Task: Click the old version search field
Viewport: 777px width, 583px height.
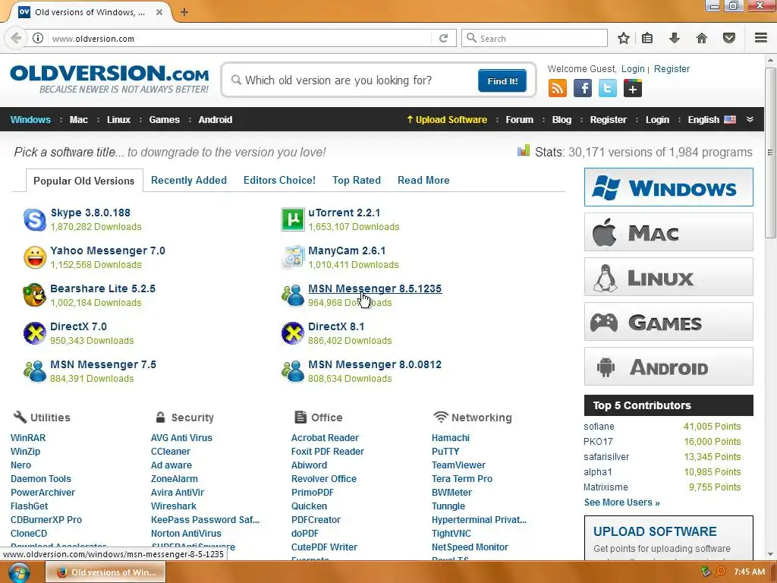Action: (x=352, y=80)
